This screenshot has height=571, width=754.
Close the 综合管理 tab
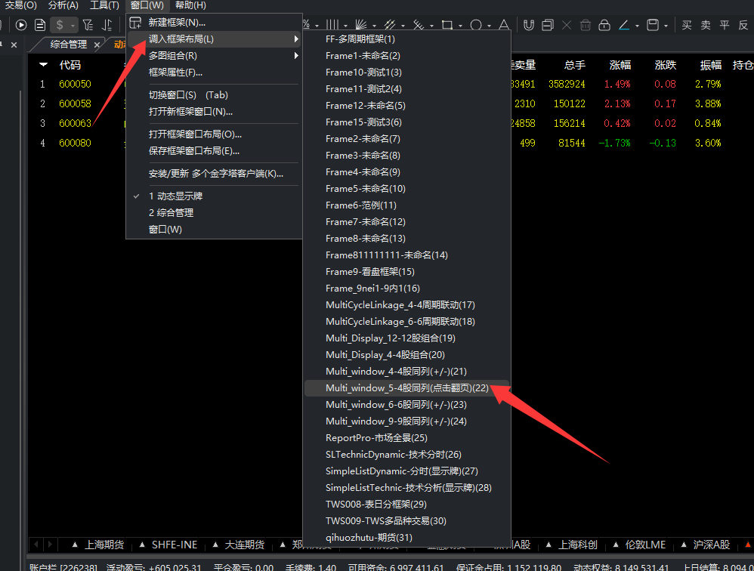(97, 45)
